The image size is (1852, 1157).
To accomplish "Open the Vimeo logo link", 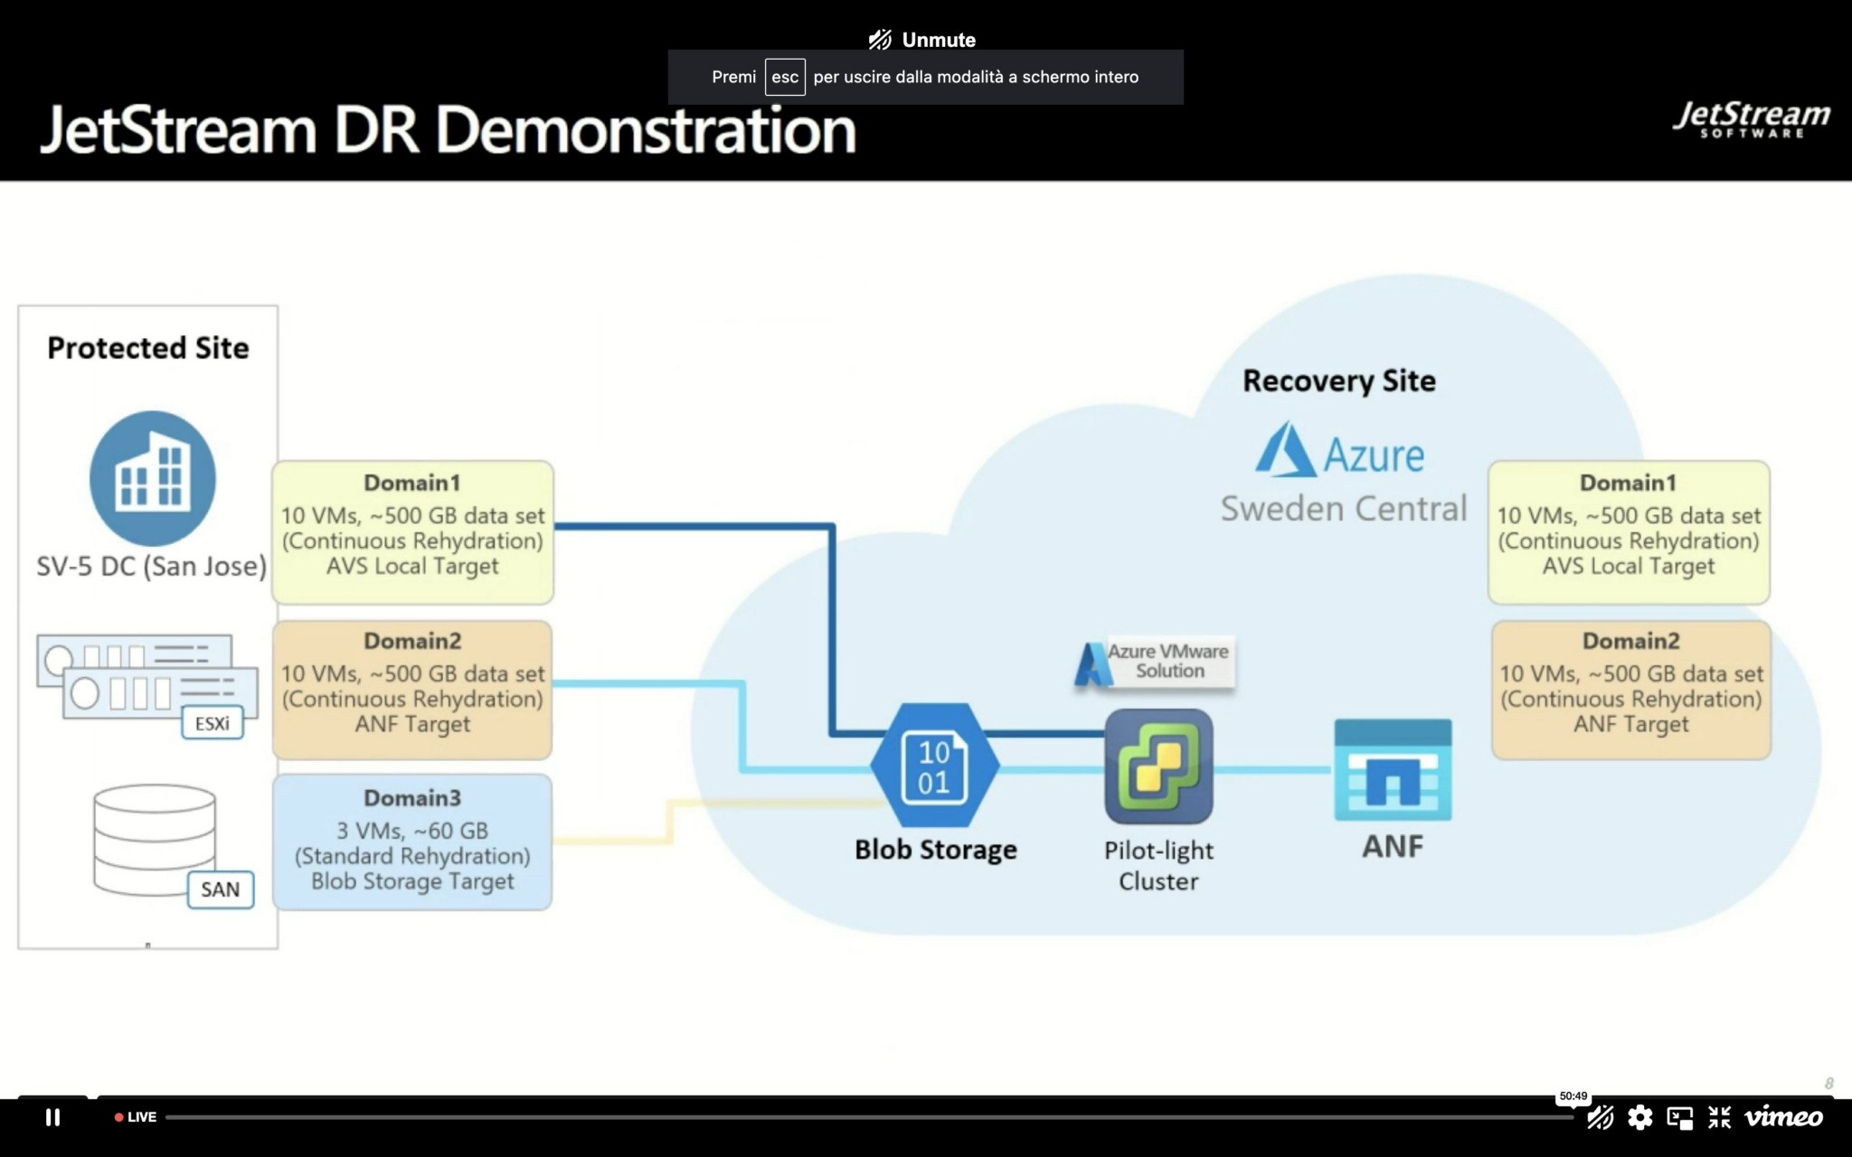I will click(x=1783, y=1117).
